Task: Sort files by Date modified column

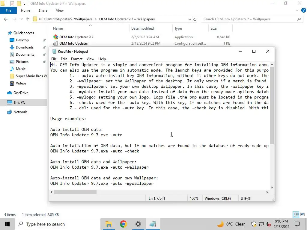Action: tap(142, 28)
